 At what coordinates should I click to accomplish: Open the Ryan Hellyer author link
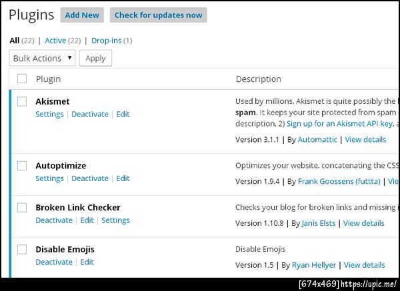[314, 265]
